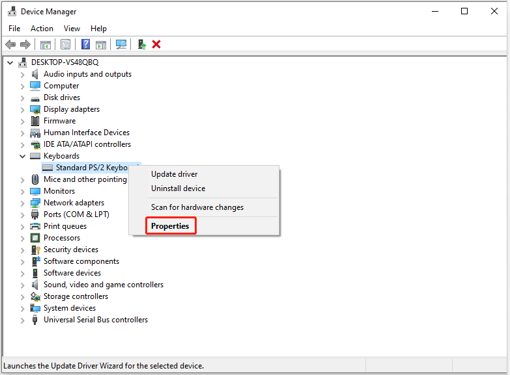This screenshot has width=510, height=375.
Task: Select the DESKTOP-VS48QBQ computer name
Action: coord(64,62)
